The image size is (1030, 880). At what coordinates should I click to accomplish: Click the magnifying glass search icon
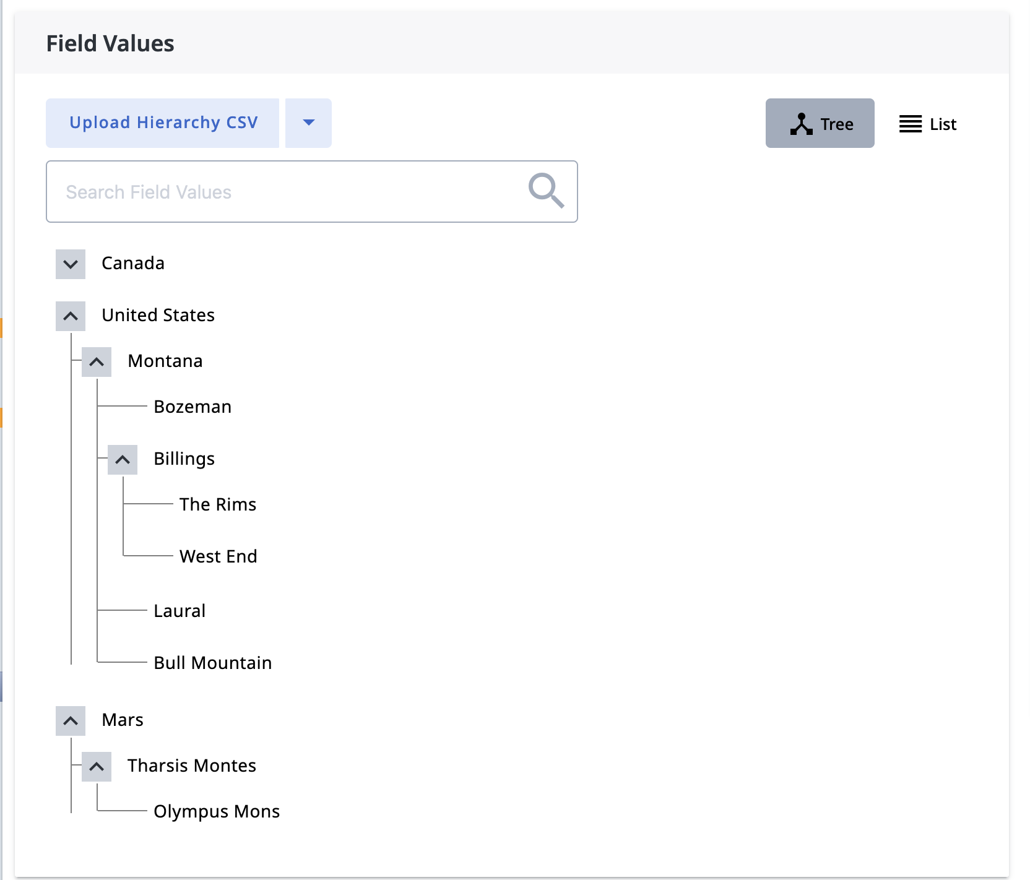[546, 191]
